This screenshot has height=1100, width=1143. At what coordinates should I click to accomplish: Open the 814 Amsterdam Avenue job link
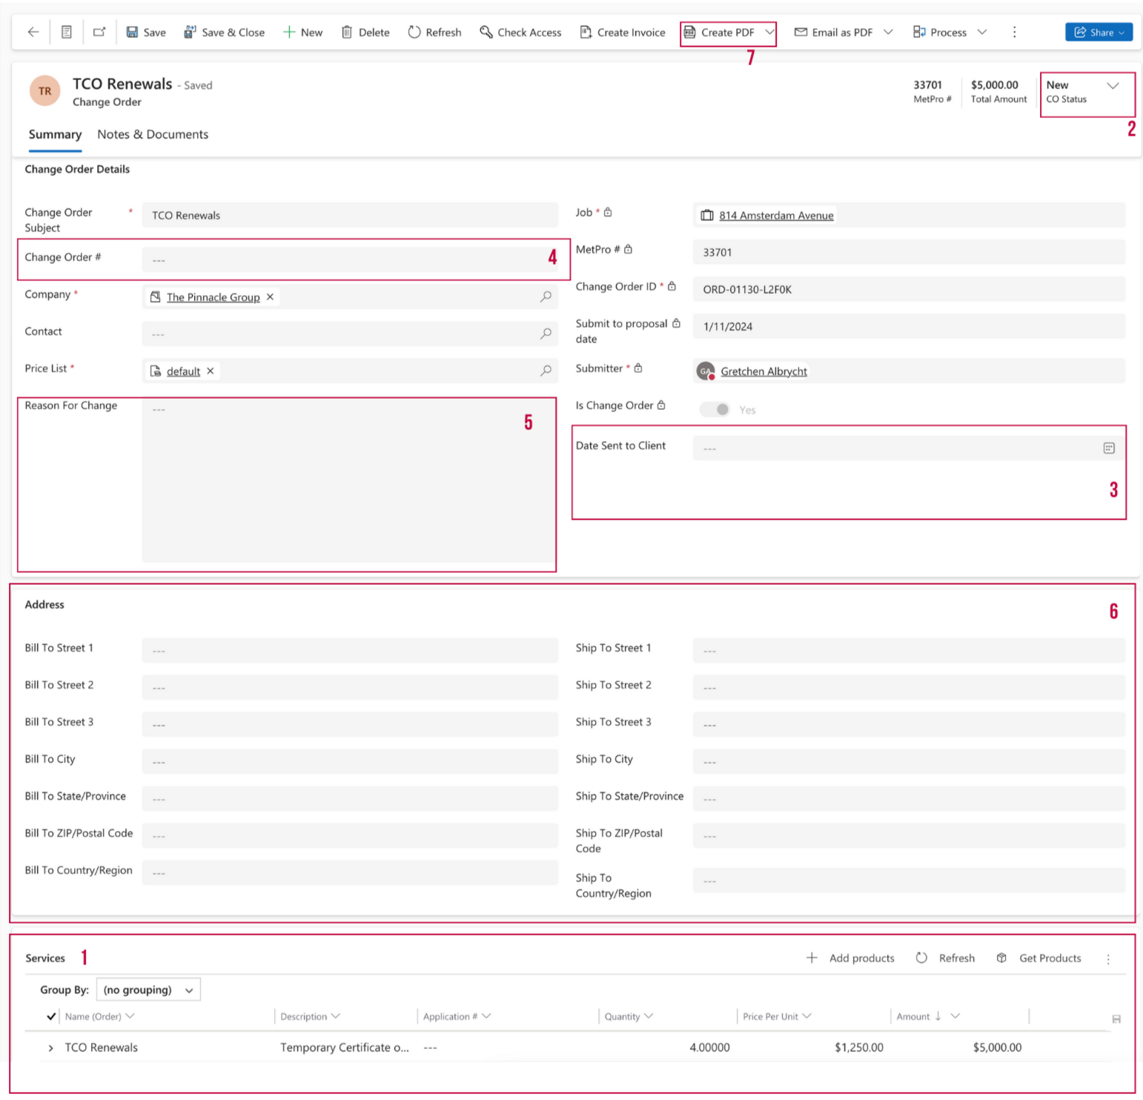coord(775,215)
